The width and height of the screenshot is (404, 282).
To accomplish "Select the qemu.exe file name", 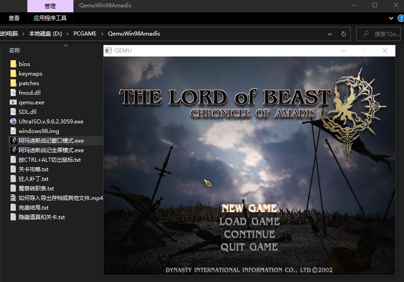I will (31, 102).
